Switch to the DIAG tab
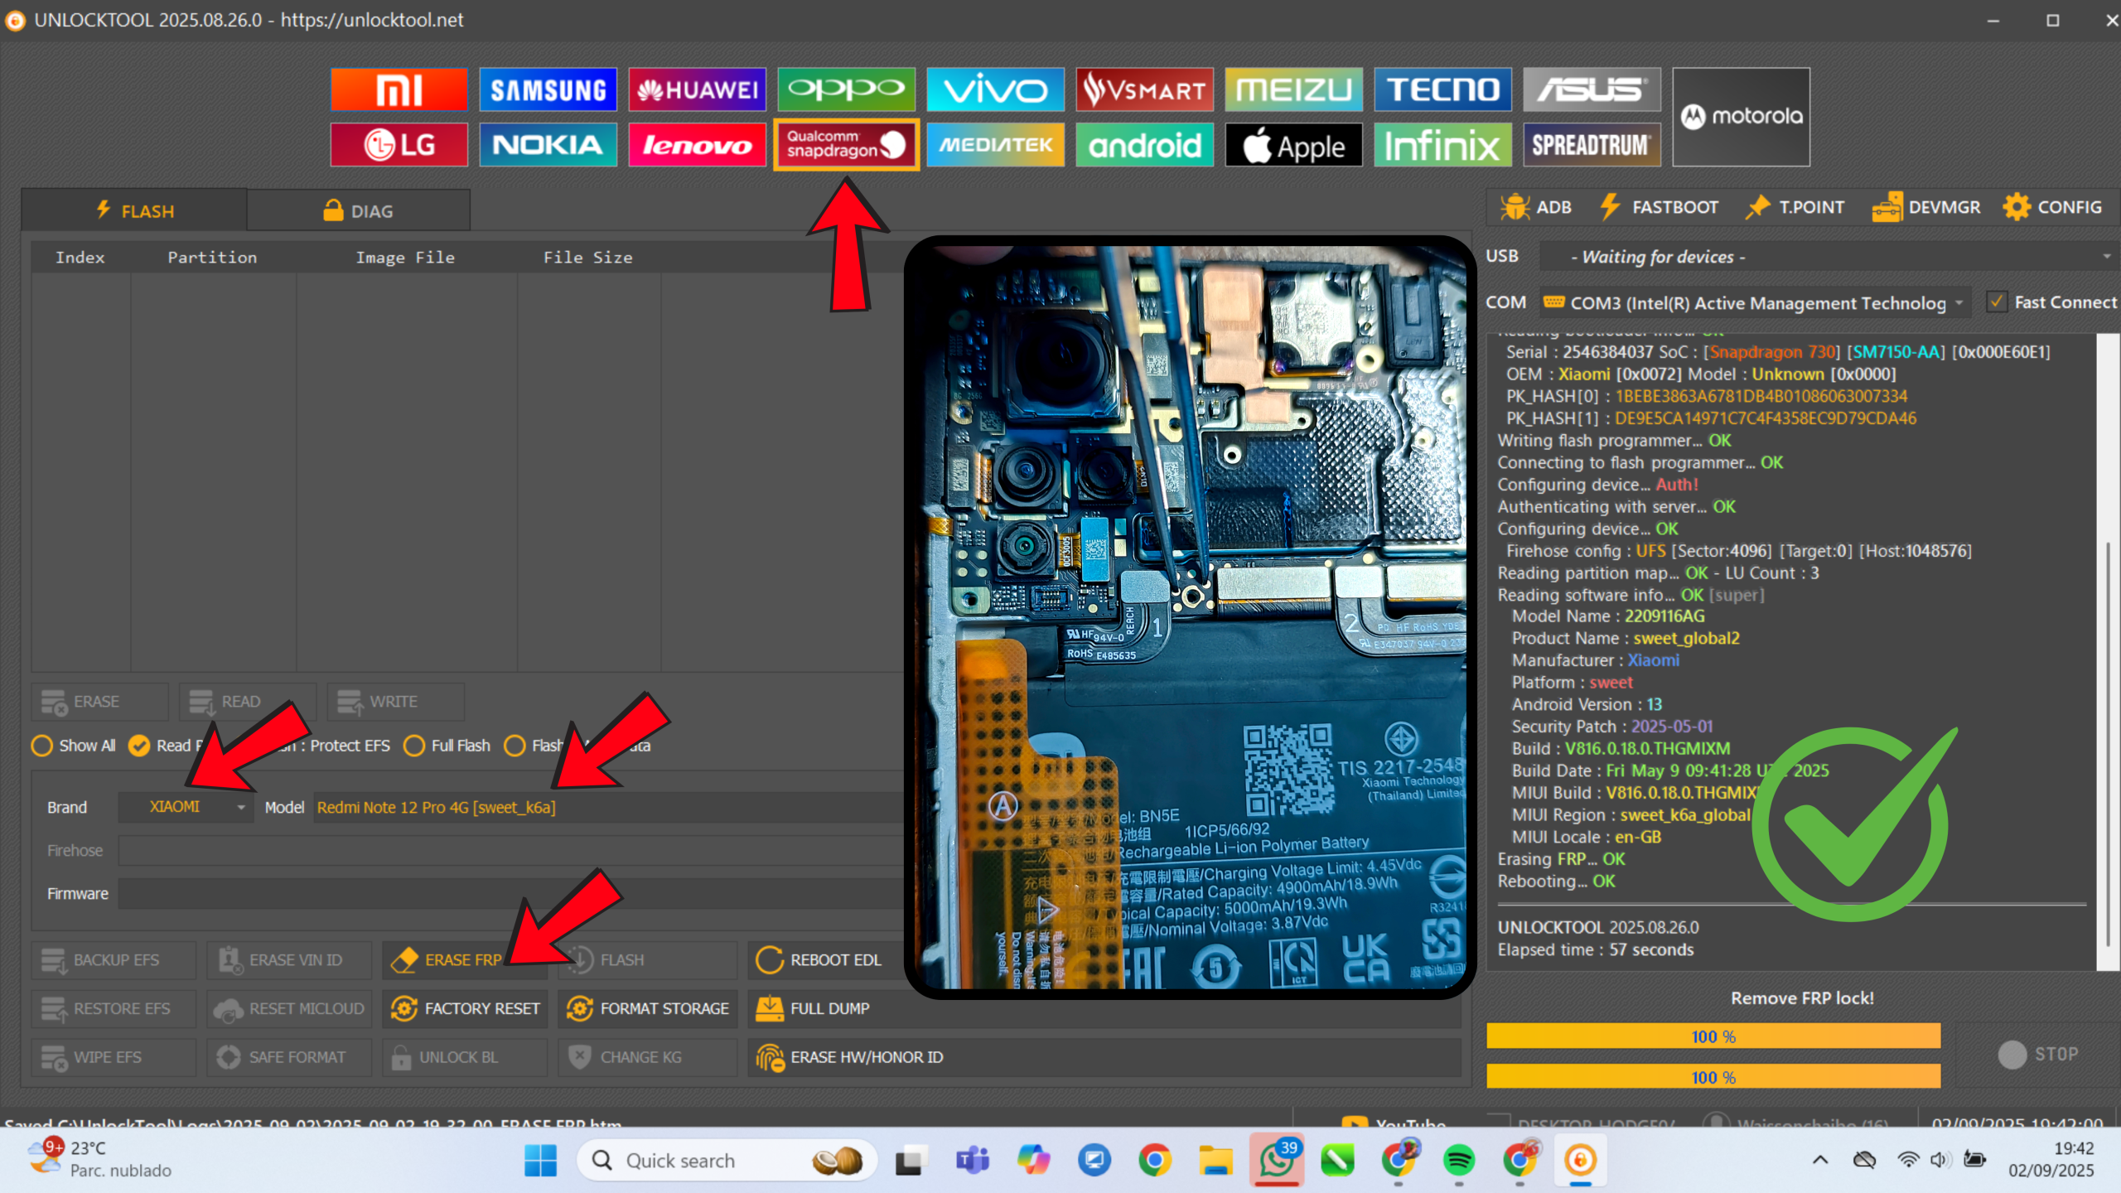The image size is (2121, 1193). 358,210
